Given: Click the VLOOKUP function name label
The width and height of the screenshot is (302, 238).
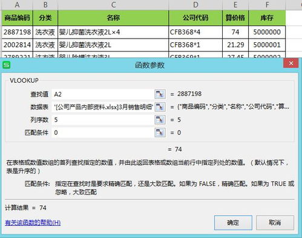Looking at the screenshot, I should 24,80.
